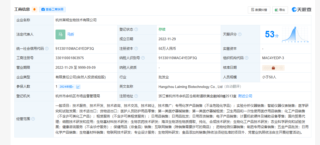Select organization code MAC4YEDP-3
Viewport: 320px width, 145px height.
(x=273, y=58)
